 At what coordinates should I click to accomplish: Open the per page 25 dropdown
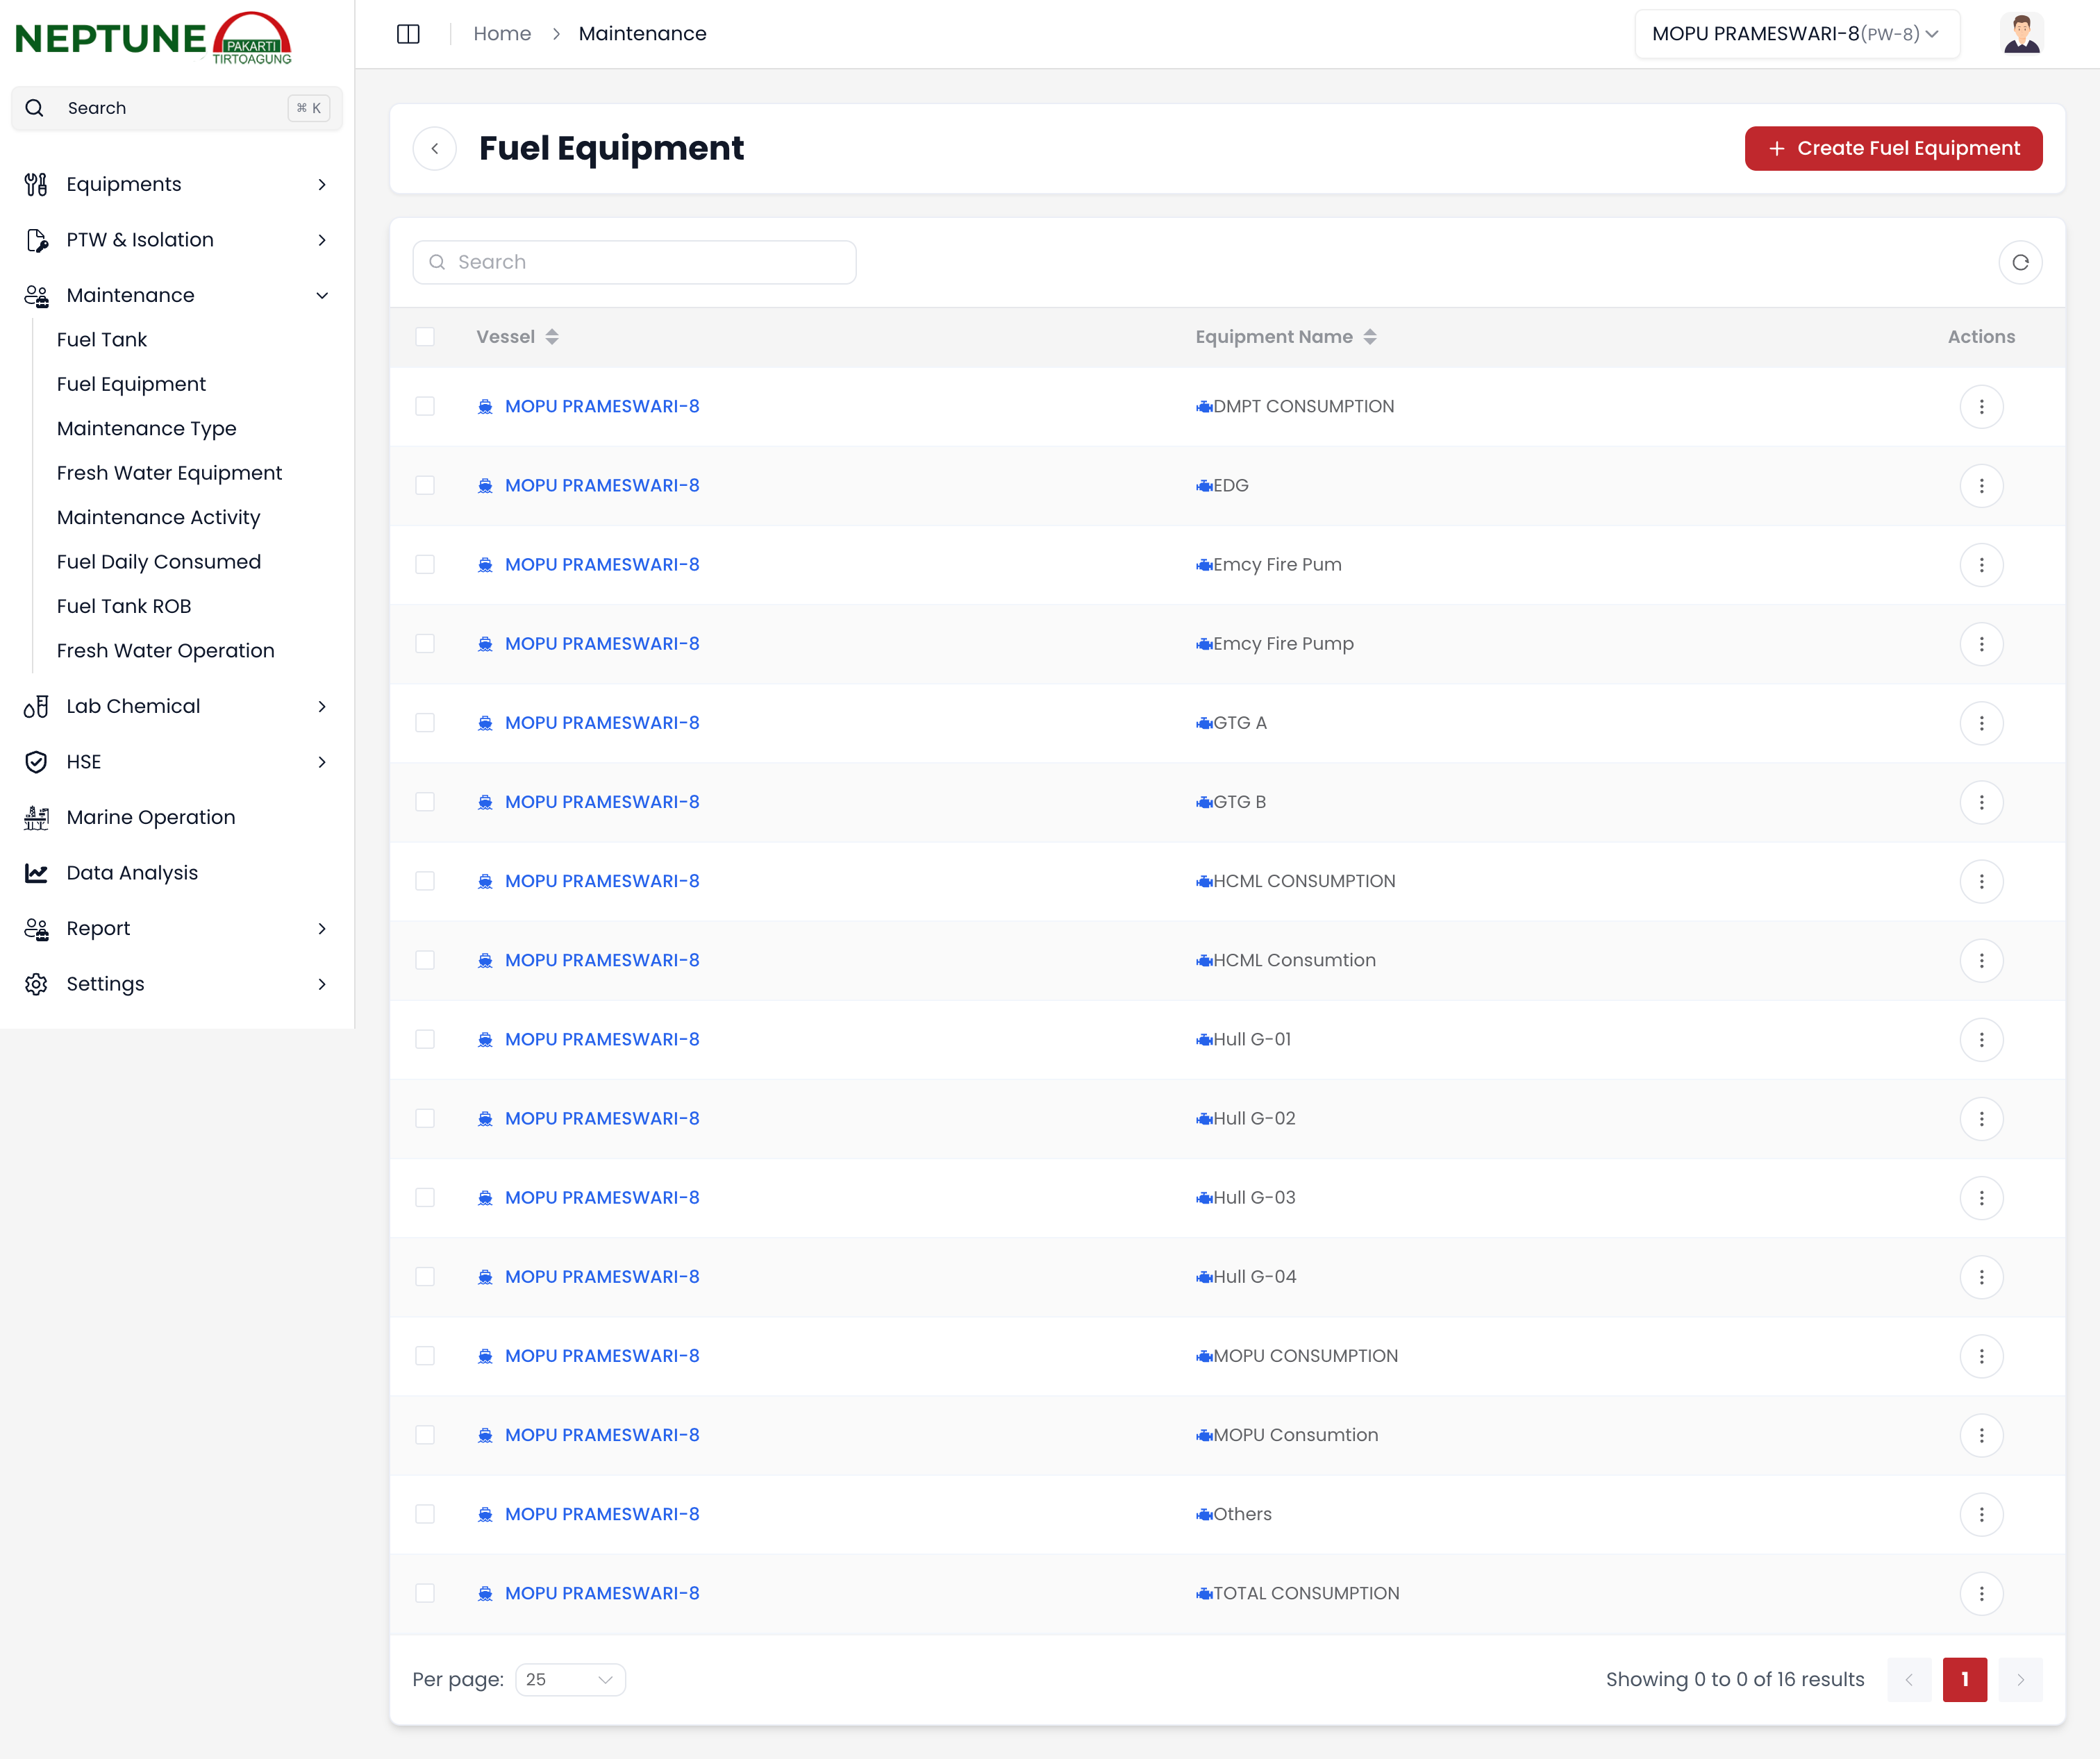[570, 1679]
